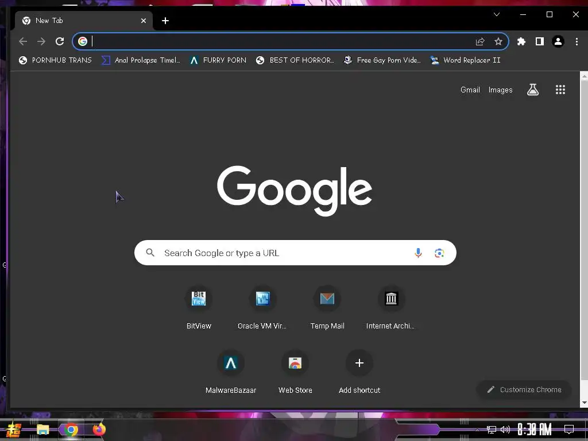
Task: Search by image with Google Lens
Action: (x=439, y=253)
